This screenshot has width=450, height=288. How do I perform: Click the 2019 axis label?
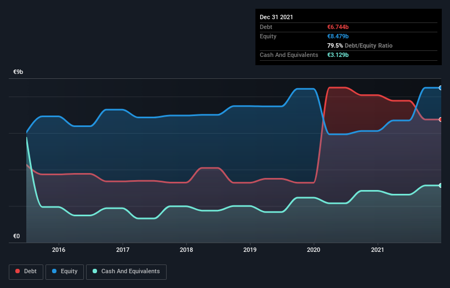[x=250, y=250]
